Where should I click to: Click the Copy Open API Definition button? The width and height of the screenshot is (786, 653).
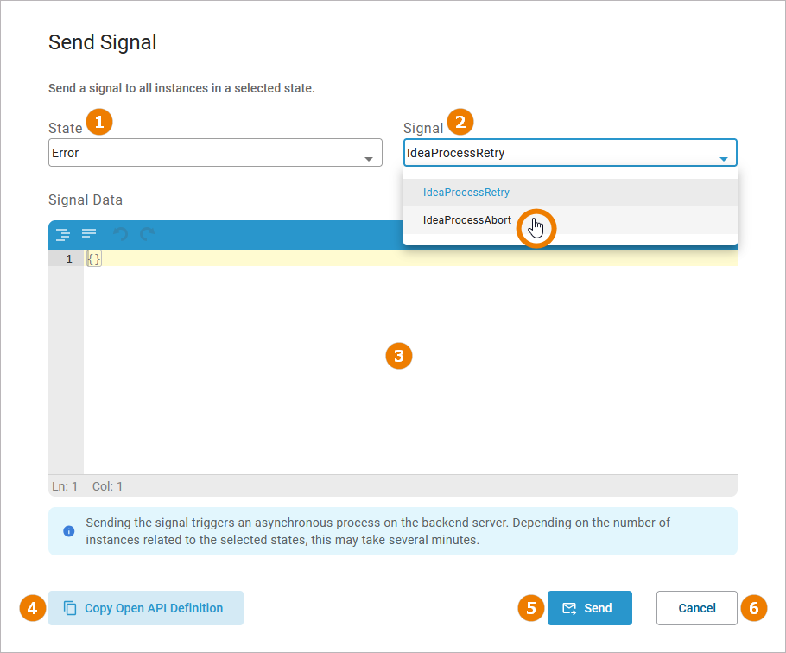(x=146, y=608)
